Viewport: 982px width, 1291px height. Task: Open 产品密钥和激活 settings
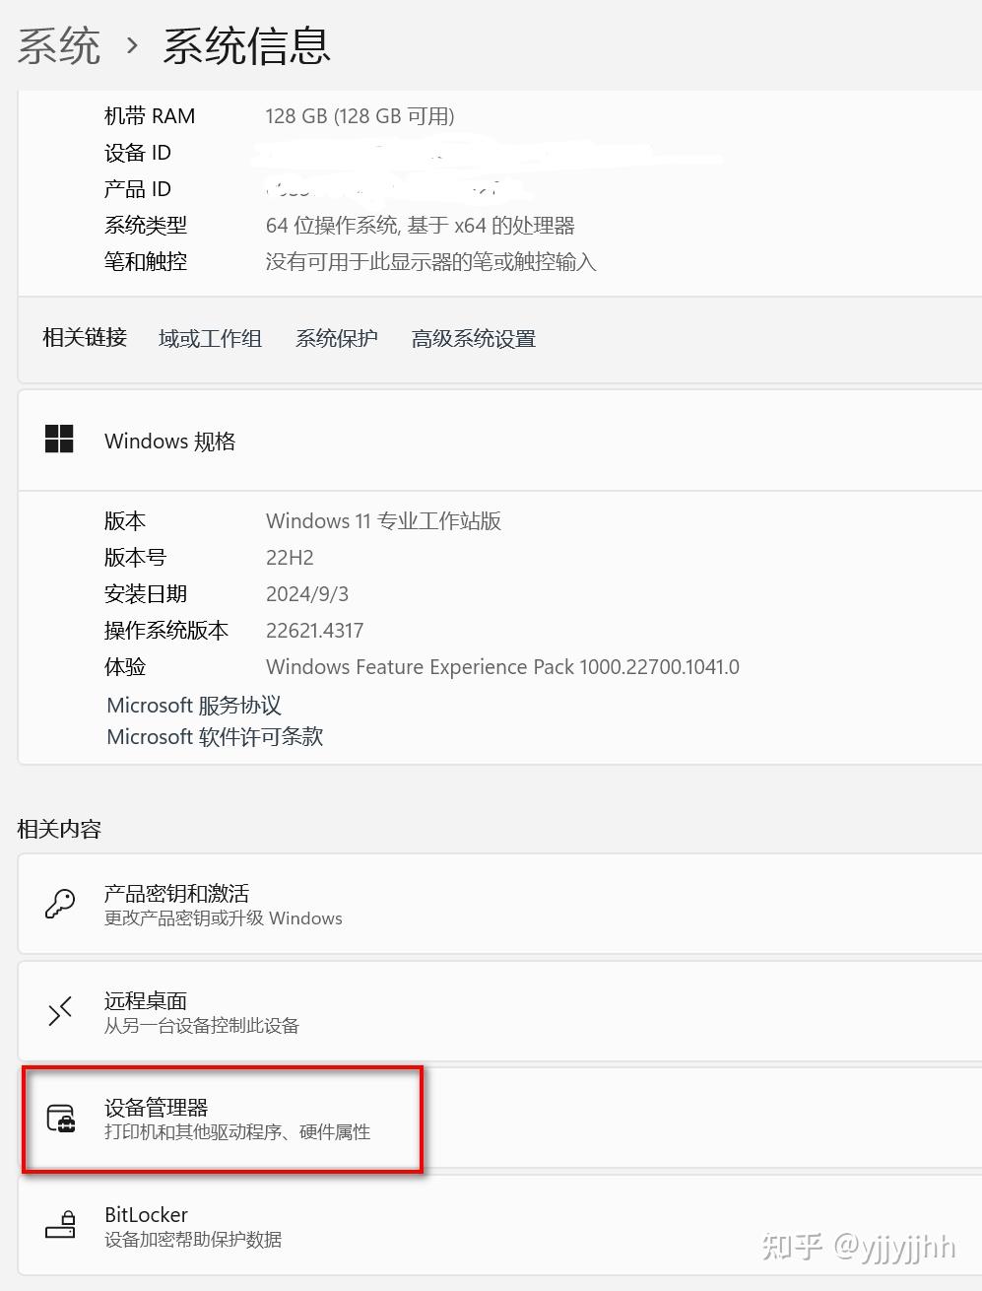coord(500,904)
